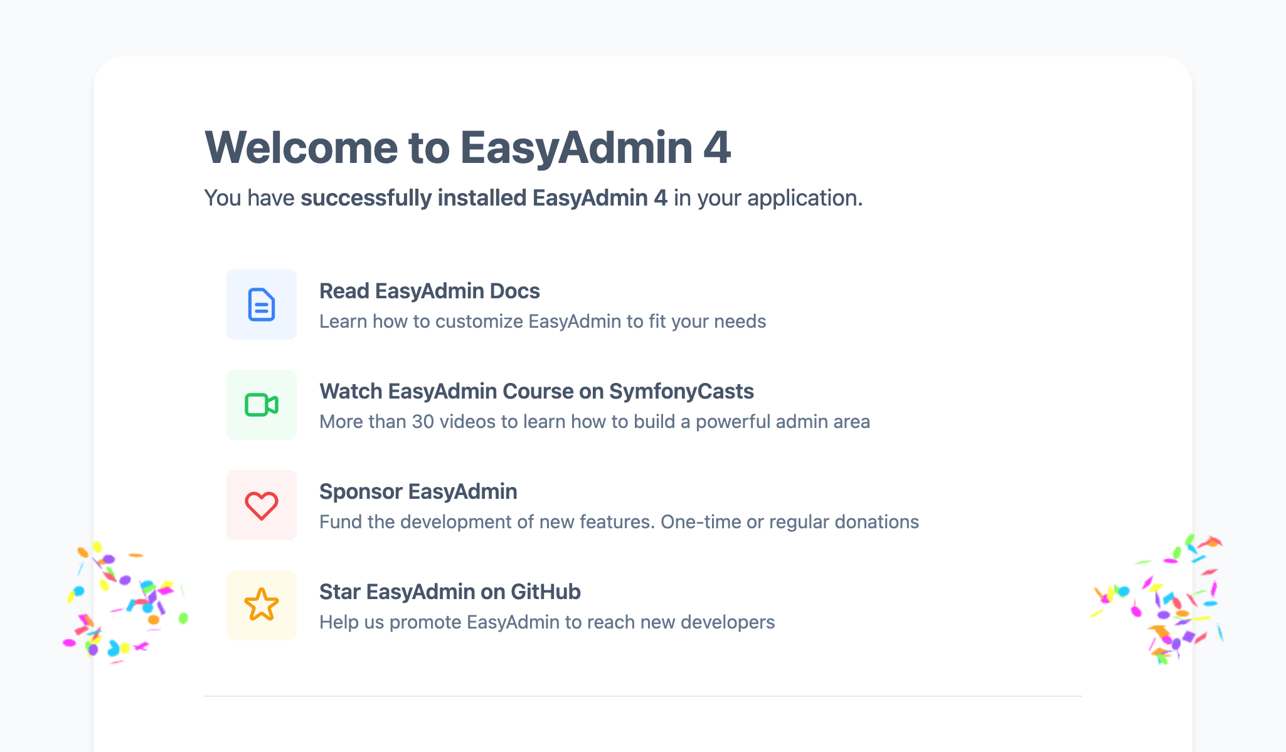Select the donation description under Sponsor EasyAdmin
Screen dimensions: 1286x752
(x=619, y=521)
